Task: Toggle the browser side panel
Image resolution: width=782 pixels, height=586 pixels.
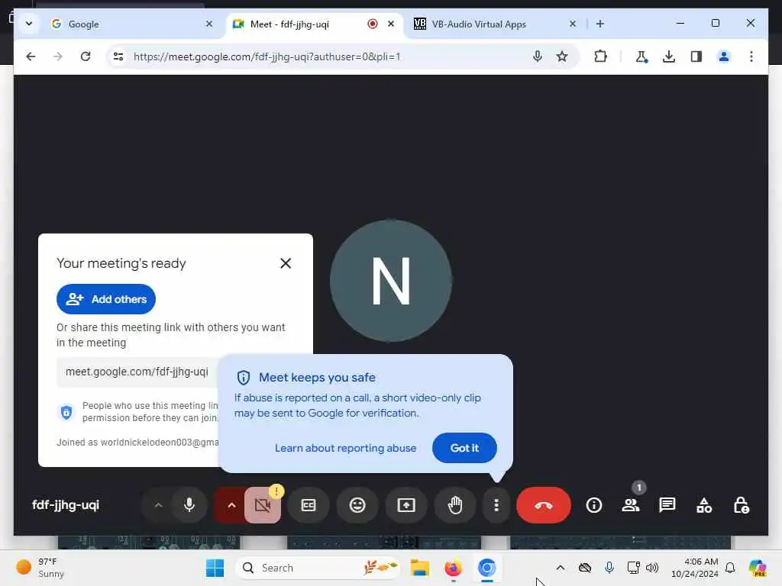Action: click(x=696, y=56)
